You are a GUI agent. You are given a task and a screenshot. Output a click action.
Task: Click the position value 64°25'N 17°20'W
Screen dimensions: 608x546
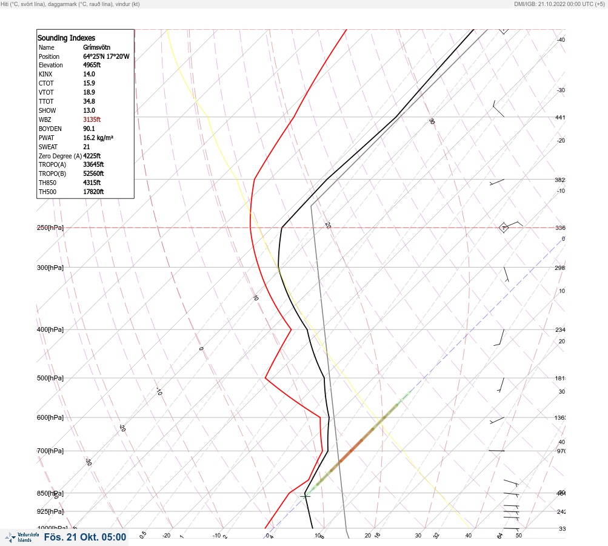click(106, 56)
